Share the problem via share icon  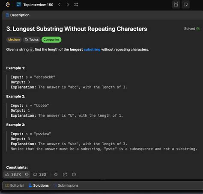coord(65,174)
